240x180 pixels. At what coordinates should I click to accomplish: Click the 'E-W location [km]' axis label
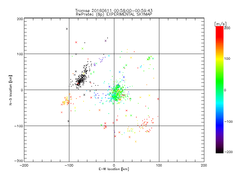coord(114,169)
